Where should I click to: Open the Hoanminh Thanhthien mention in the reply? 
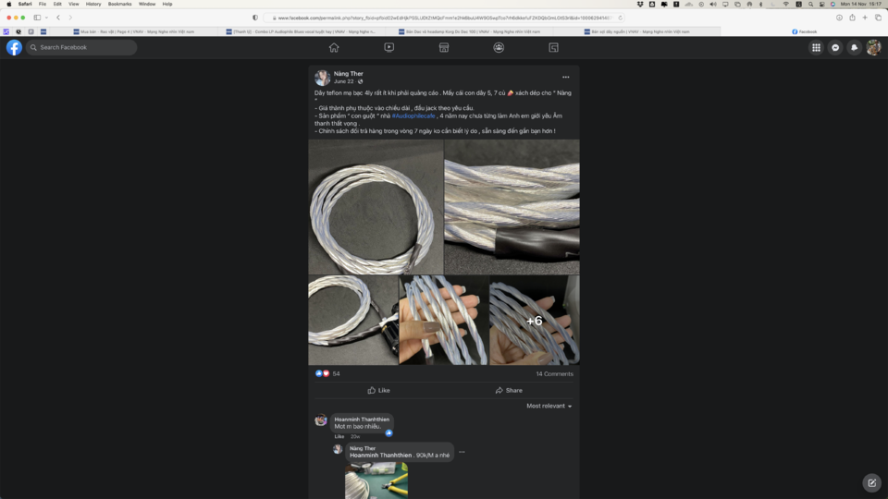click(380, 455)
